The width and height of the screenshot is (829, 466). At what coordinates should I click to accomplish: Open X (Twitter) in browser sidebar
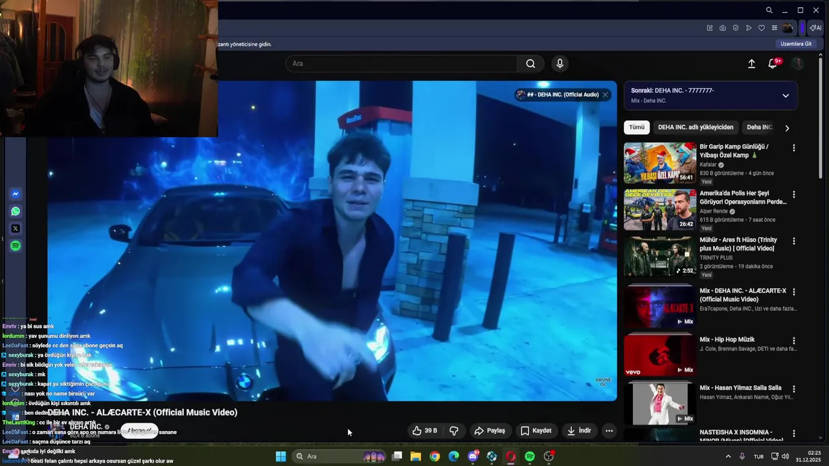coord(16,228)
